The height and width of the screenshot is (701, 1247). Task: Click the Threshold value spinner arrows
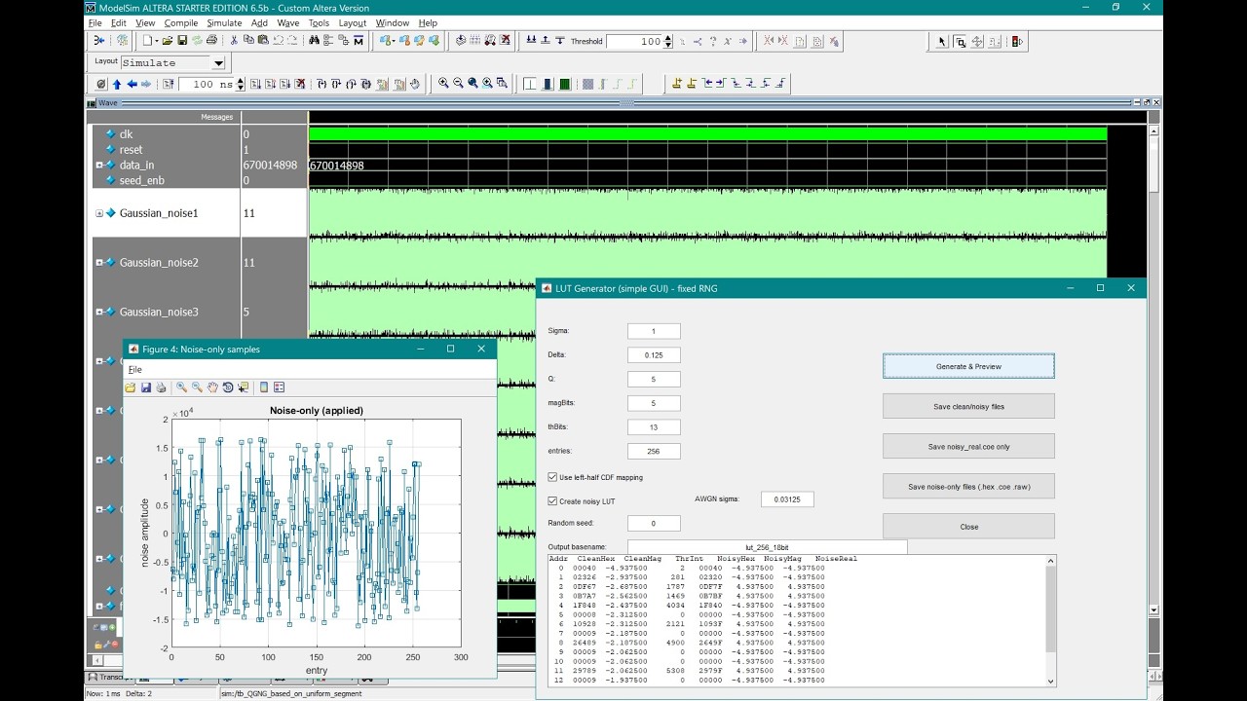tap(667, 41)
